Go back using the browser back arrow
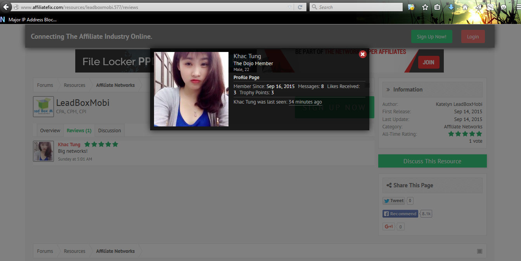The image size is (521, 261). pos(6,7)
